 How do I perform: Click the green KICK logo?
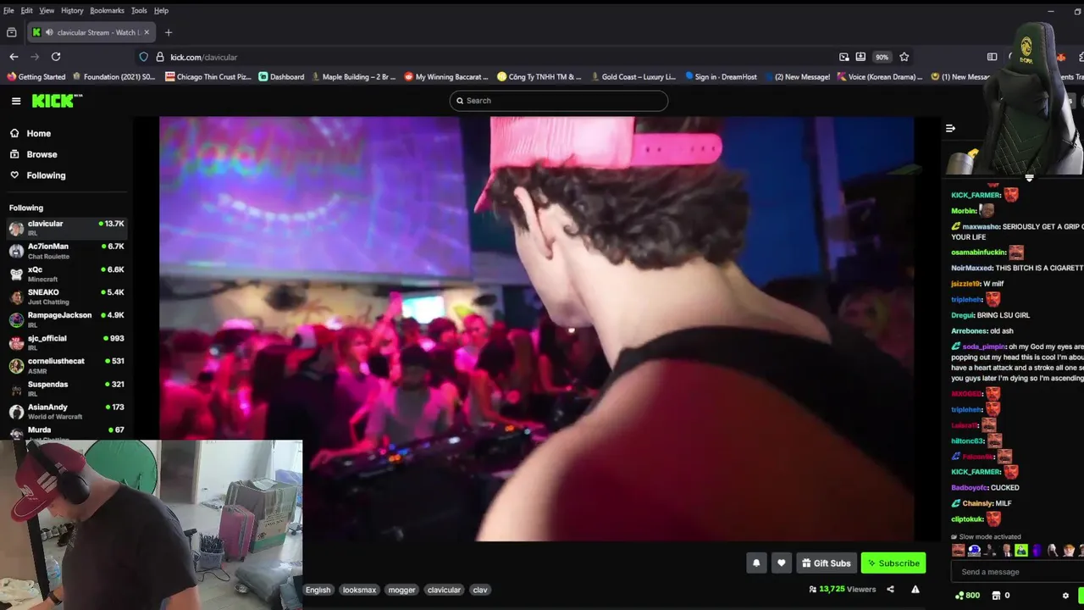57,101
